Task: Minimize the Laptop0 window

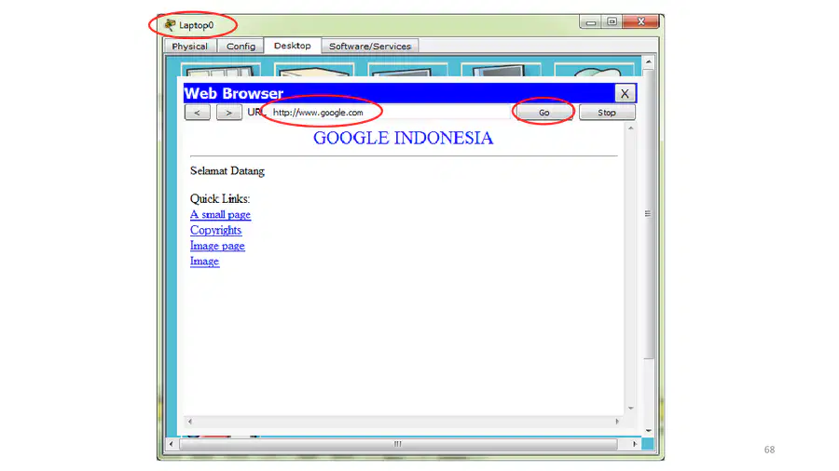Action: pos(591,22)
